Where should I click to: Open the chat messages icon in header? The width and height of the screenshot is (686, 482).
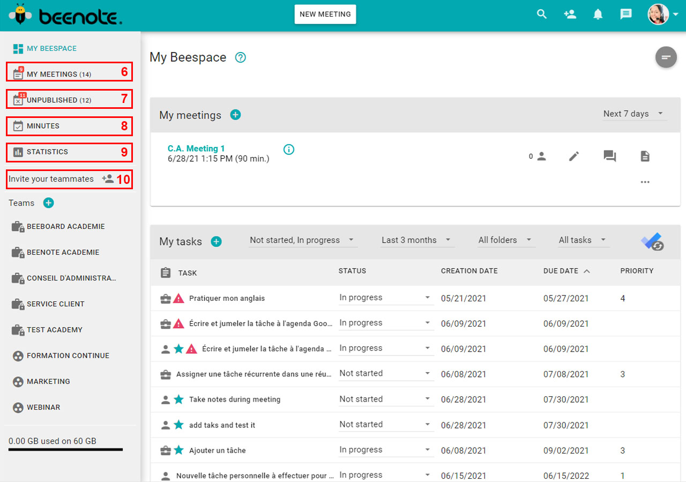(x=626, y=14)
